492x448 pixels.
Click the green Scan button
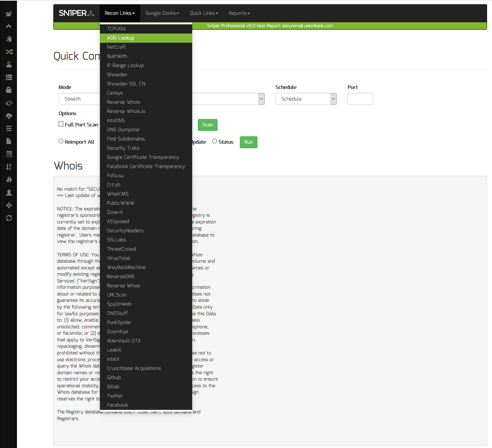pyautogui.click(x=208, y=125)
